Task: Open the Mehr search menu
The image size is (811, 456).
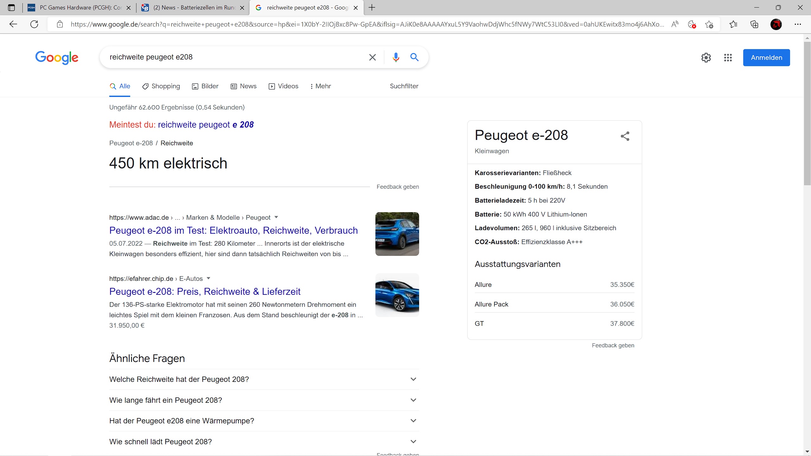Action: coord(320,86)
